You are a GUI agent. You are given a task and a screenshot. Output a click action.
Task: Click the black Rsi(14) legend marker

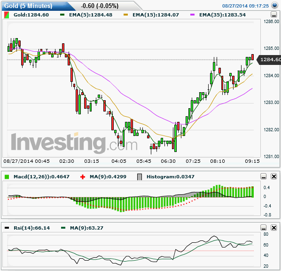pos(7,228)
